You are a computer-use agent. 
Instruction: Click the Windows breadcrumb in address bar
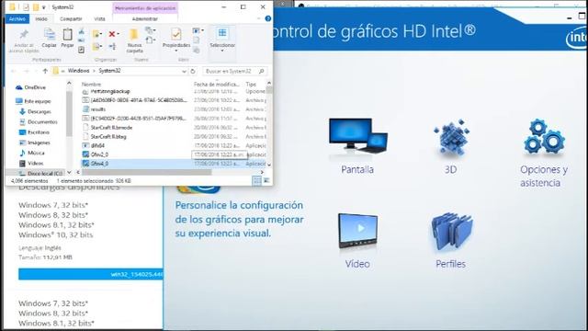(x=78, y=71)
